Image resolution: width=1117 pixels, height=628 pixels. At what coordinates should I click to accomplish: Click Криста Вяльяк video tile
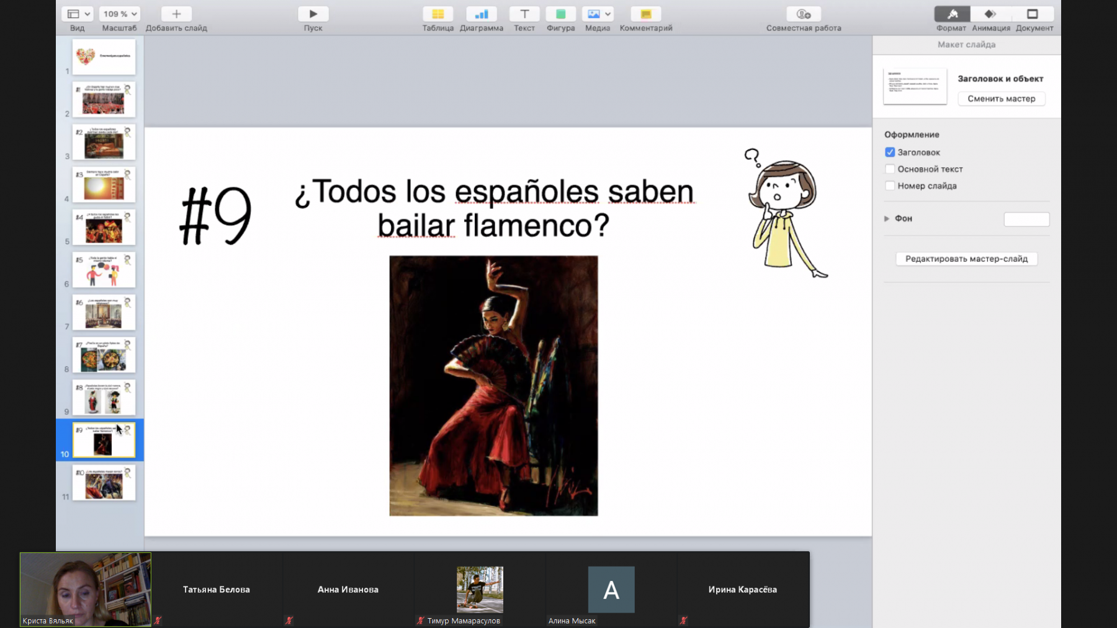click(x=86, y=590)
